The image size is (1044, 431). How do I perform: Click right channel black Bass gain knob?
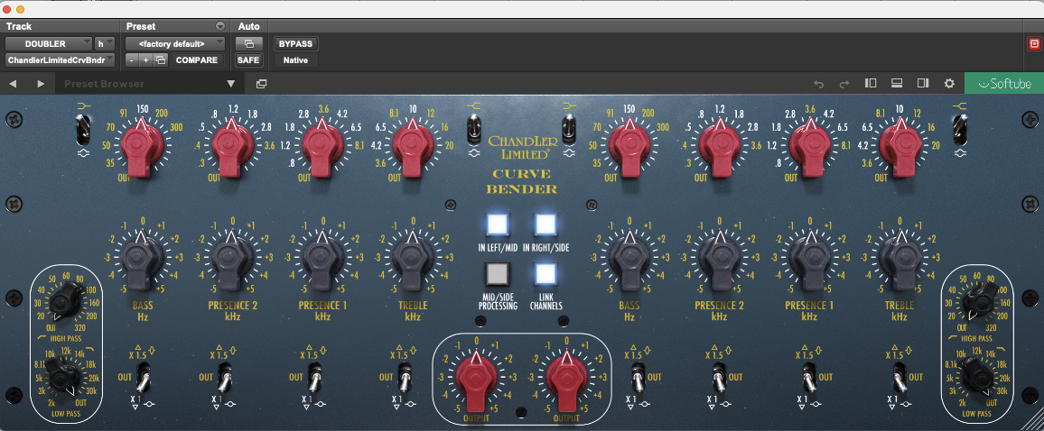(629, 259)
